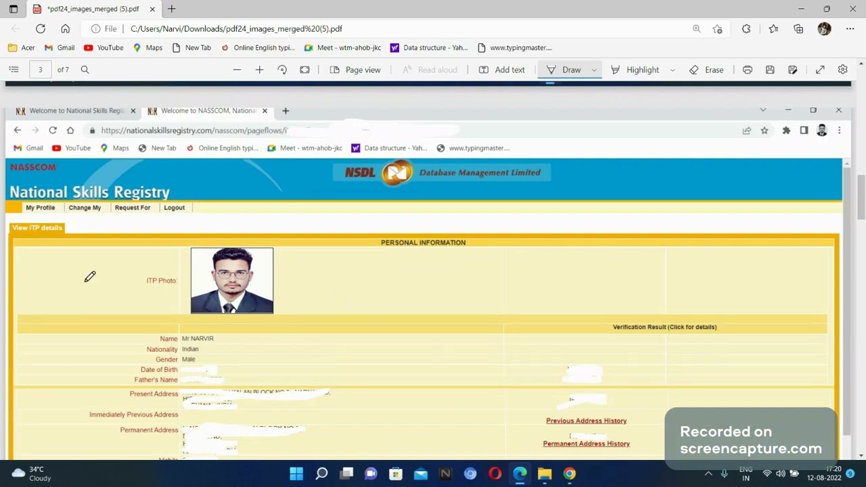Viewport: 866px width, 487px height.
Task: Choose the Erase tool
Action: tap(706, 70)
